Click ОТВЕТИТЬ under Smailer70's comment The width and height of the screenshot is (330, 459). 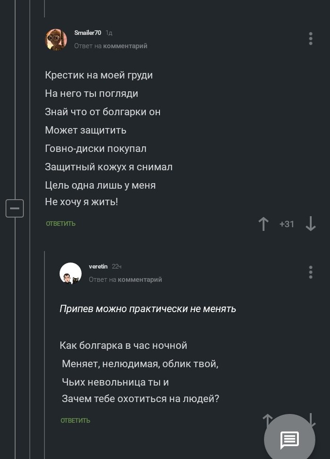pyautogui.click(x=61, y=224)
